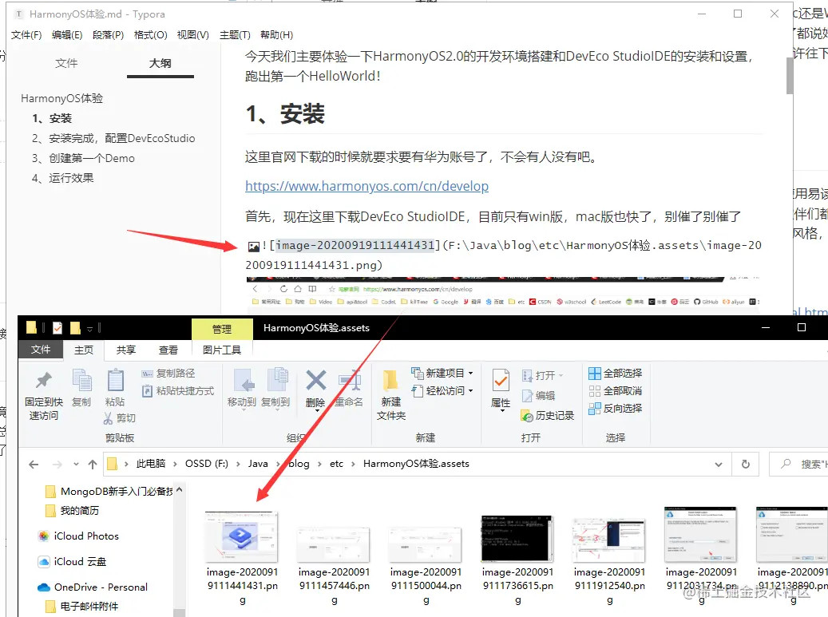Open Typora Themes (主题) menu
The width and height of the screenshot is (828, 617).
[235, 35]
